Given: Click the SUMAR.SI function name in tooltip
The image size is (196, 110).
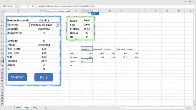Looking at the screenshot, I should (x=43, y=11).
